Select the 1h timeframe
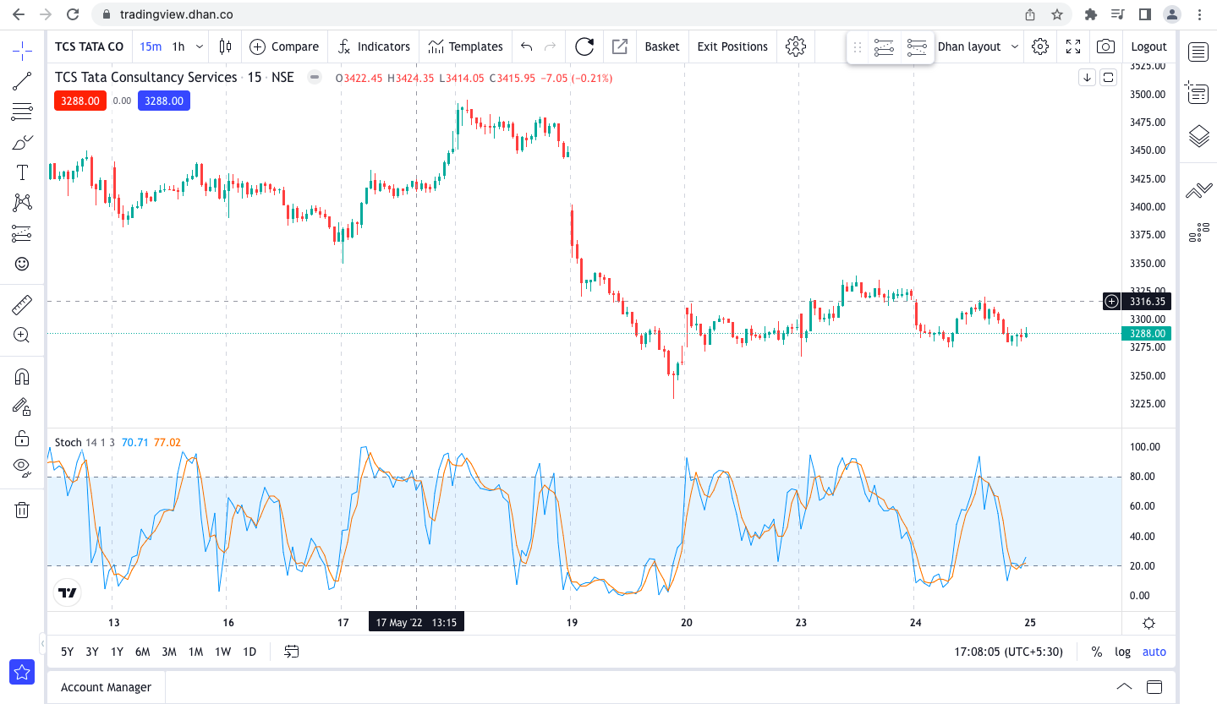 tap(178, 46)
